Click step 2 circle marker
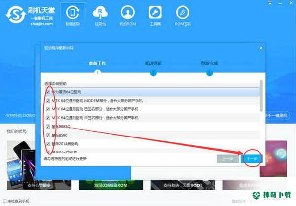Image resolution: width=296 pixels, height=206 pixels. click(153, 73)
